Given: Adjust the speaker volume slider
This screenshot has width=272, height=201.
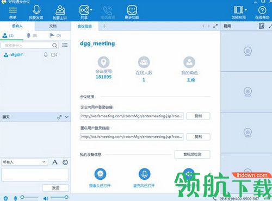Looking at the screenshot, I should click(59, 197).
